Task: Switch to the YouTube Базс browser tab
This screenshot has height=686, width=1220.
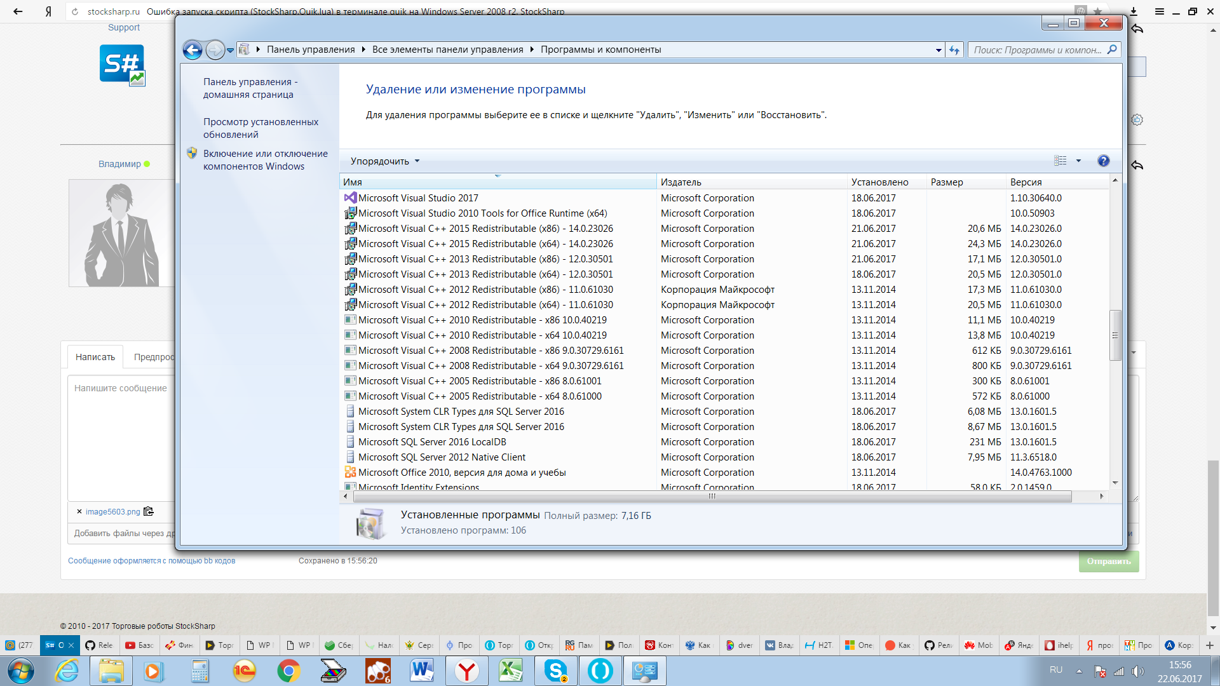Action: tap(140, 645)
